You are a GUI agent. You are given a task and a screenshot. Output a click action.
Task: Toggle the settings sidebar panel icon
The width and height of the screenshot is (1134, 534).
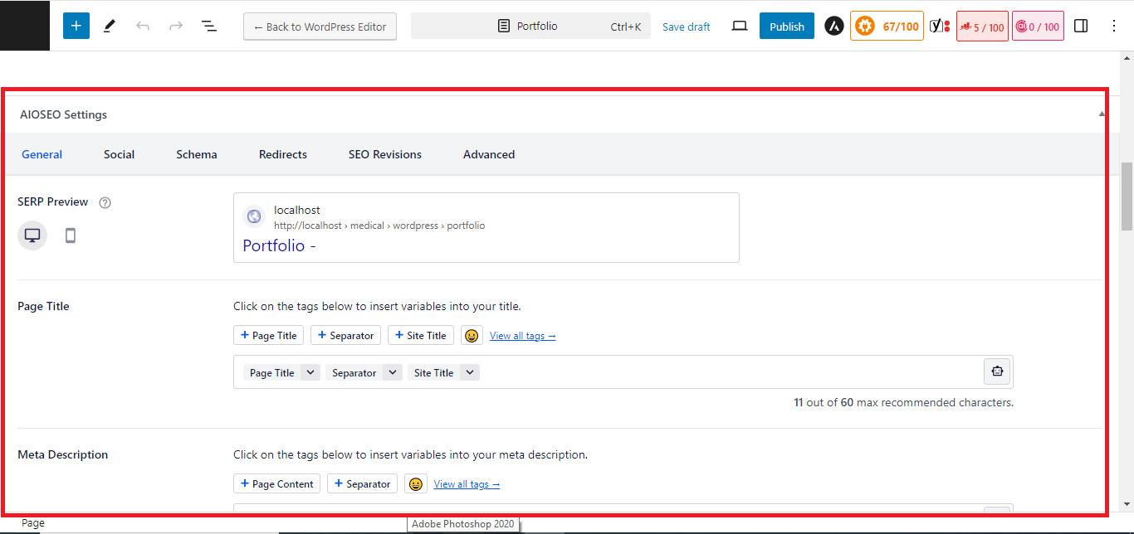(x=1081, y=27)
